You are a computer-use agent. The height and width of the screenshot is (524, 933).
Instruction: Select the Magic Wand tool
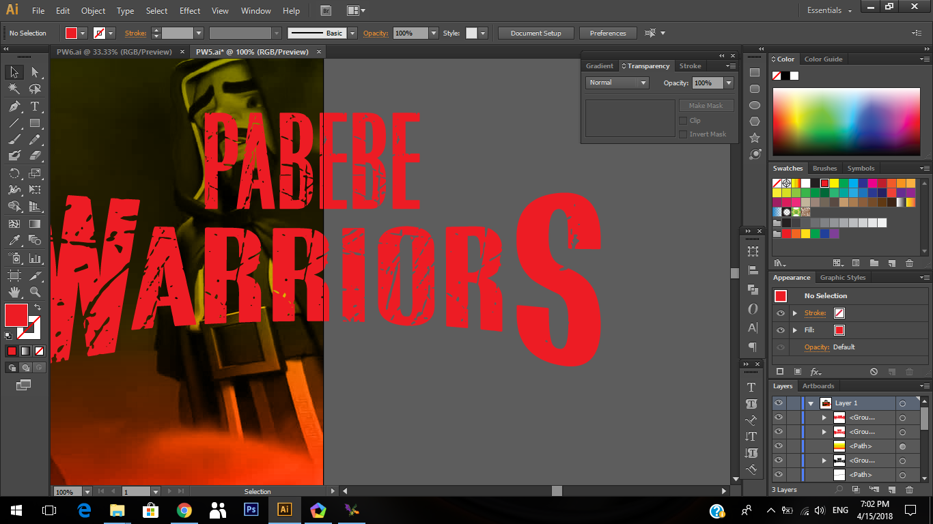tap(14, 89)
